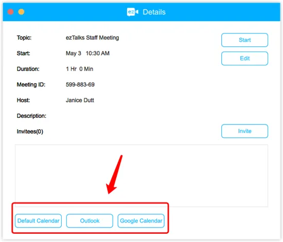Click the 'Duration:' label

[x=28, y=69]
